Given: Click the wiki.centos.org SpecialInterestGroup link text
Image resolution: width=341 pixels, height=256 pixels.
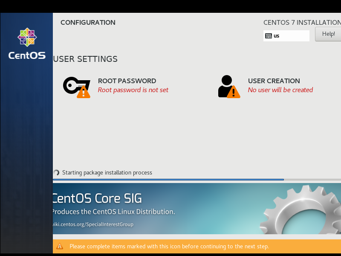Looking at the screenshot, I should click(93, 224).
